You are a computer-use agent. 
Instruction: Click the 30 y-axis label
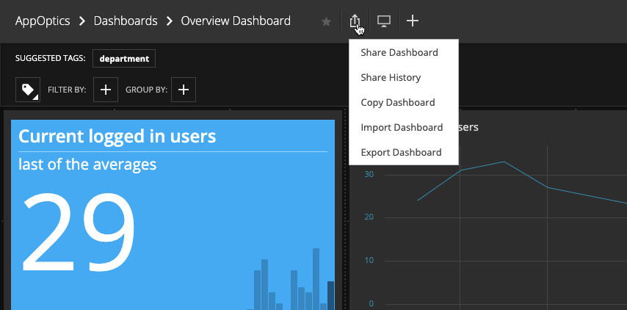(x=369, y=175)
